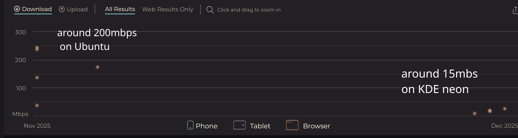Select the topmost data point above 200 Mbps
Screen dimensions: 518x138
pyautogui.click(x=37, y=47)
